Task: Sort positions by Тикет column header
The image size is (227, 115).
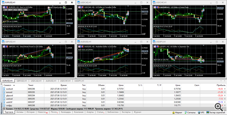Action: click(x=35, y=85)
